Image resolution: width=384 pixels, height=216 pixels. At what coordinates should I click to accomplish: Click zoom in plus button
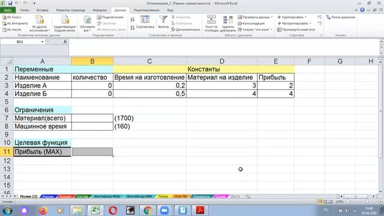pyautogui.click(x=381, y=202)
